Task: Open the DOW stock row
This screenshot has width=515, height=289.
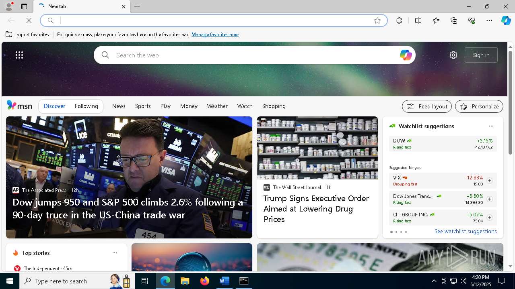Action: point(443,144)
